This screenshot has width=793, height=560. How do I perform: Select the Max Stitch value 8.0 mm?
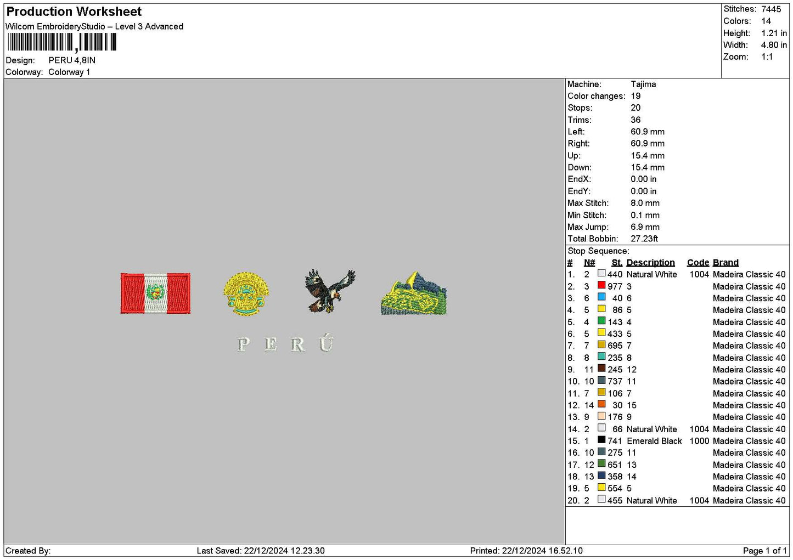(x=645, y=203)
